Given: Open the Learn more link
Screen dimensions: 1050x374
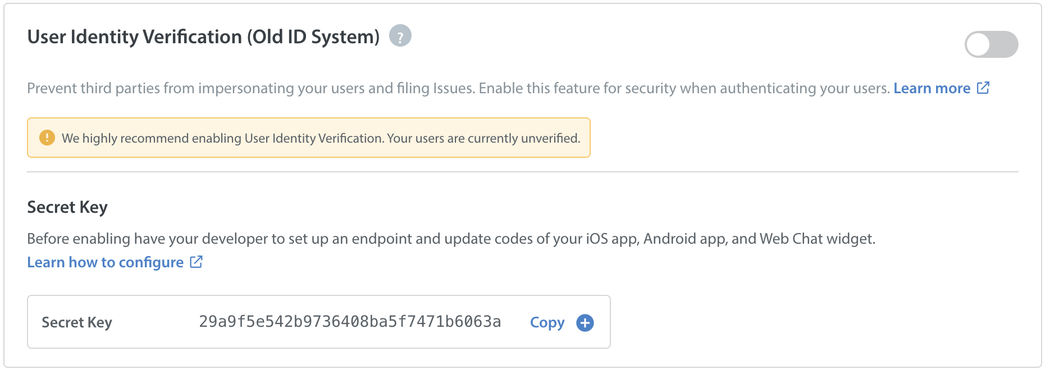Looking at the screenshot, I should (x=932, y=88).
